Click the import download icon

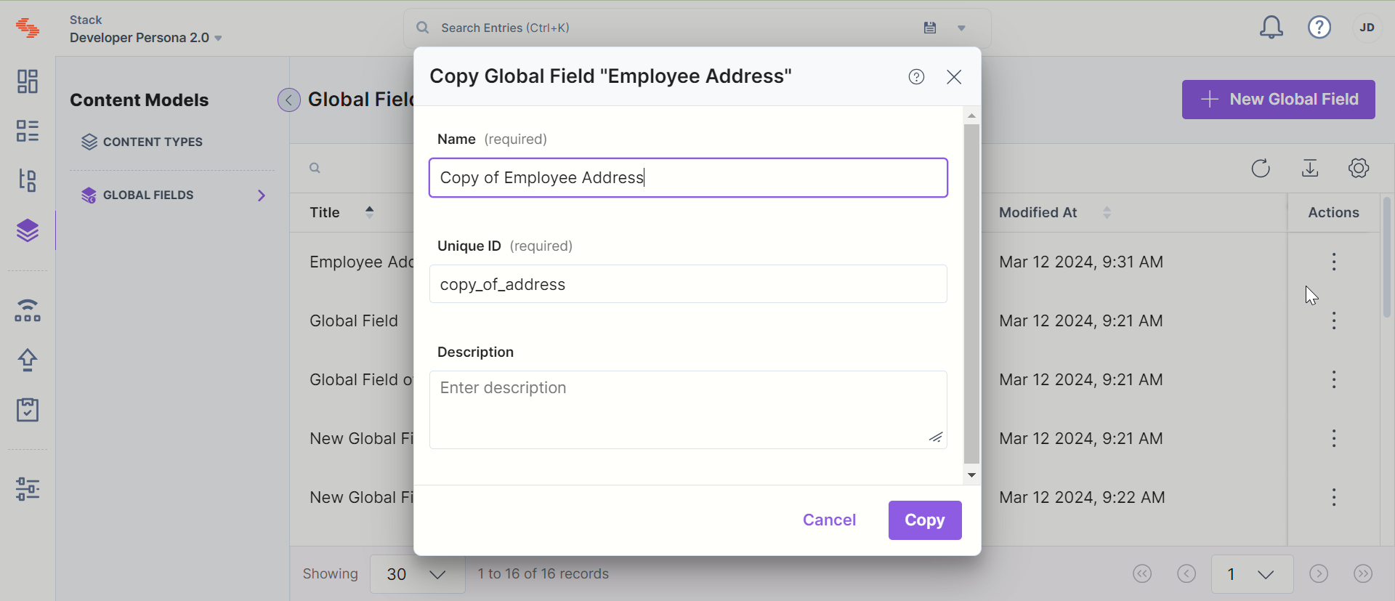(1310, 168)
